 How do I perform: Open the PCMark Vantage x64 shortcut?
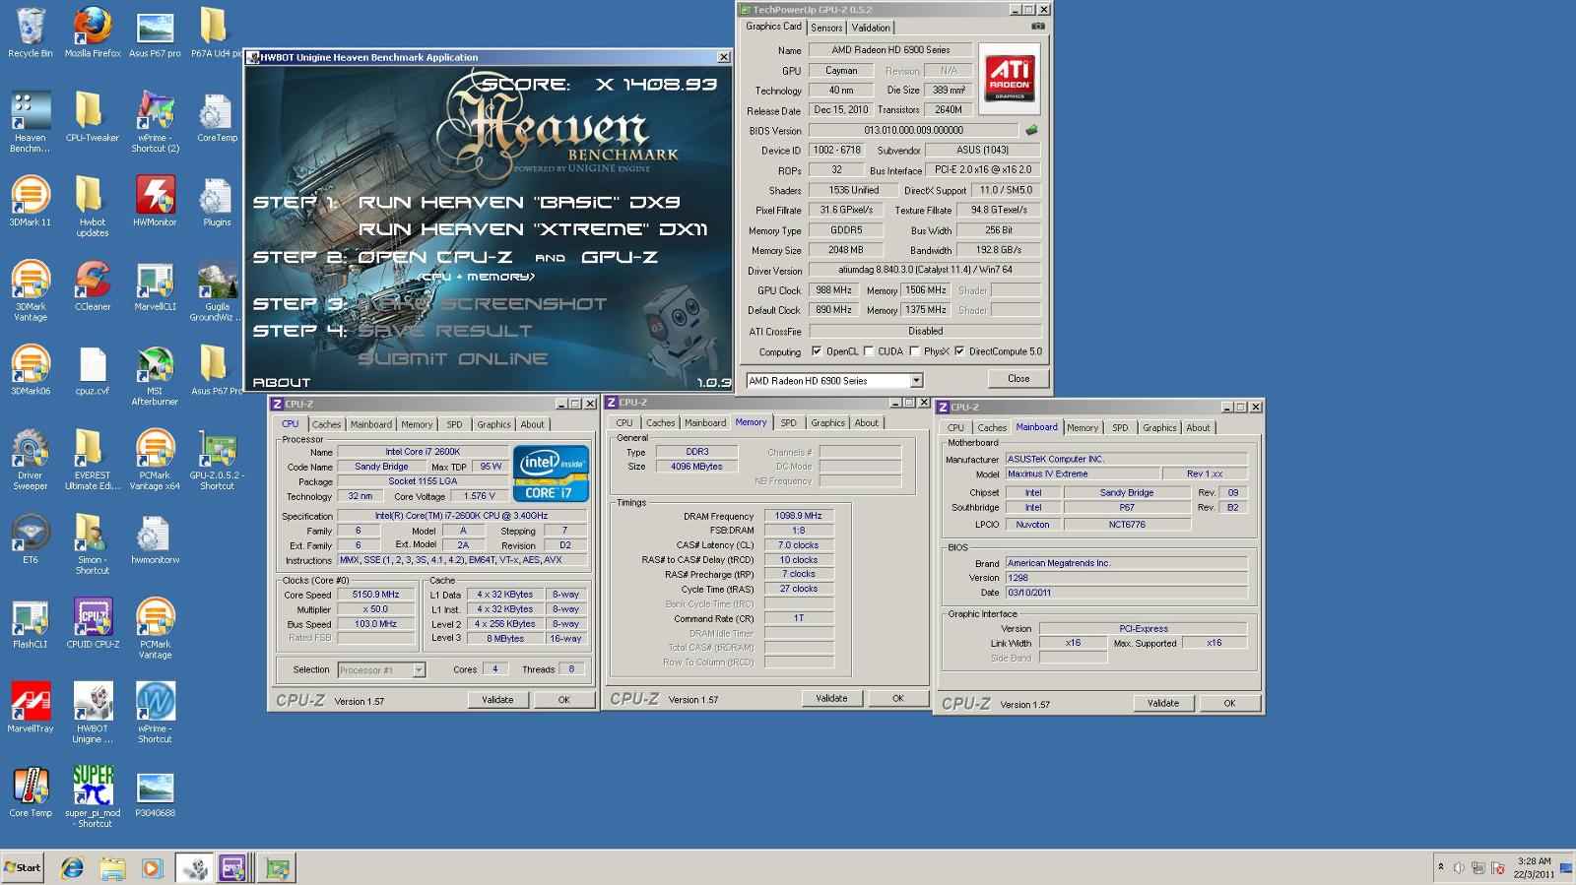[155, 461]
